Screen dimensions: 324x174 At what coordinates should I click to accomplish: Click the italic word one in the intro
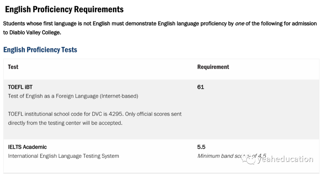(x=240, y=24)
